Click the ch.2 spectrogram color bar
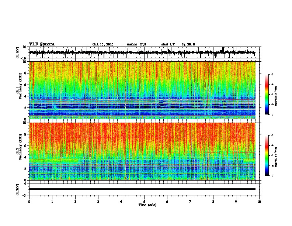The width and height of the screenshot is (292, 226). (267, 155)
